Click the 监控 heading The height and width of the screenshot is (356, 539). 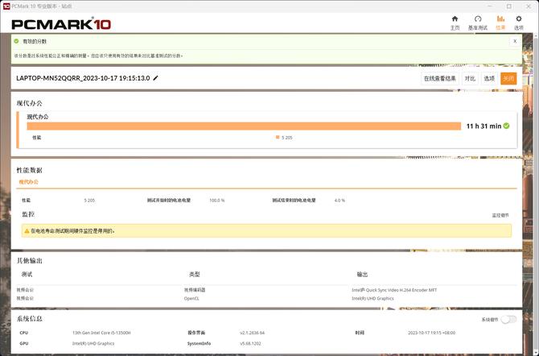pos(28,214)
